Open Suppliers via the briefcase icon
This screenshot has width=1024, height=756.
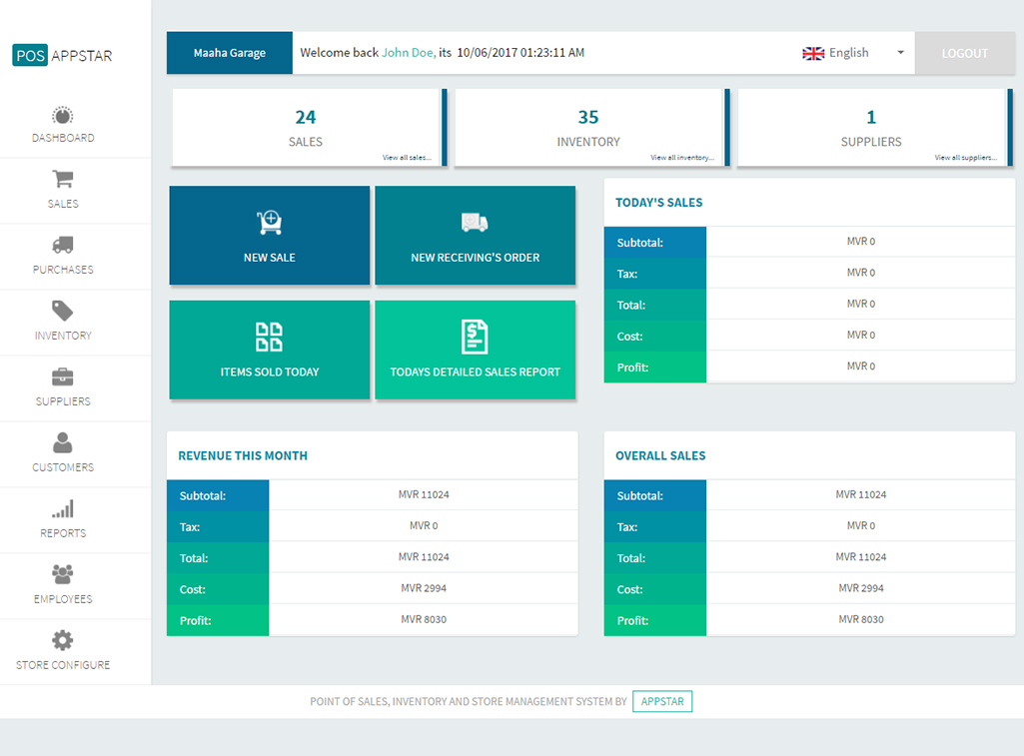[x=63, y=378]
